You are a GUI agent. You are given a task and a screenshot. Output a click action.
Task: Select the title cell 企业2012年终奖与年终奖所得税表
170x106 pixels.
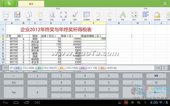click(56, 29)
